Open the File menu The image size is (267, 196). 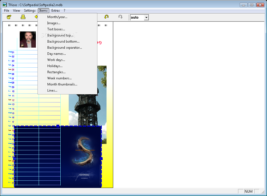(x=7, y=11)
